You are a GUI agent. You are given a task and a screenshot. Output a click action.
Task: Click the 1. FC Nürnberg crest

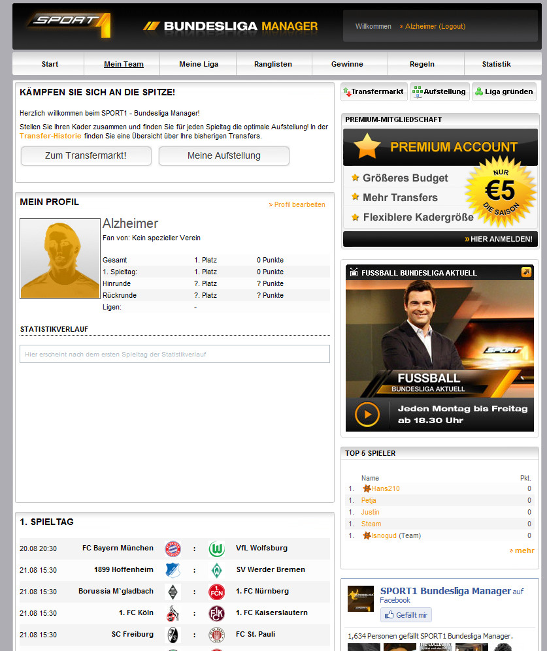(x=216, y=592)
